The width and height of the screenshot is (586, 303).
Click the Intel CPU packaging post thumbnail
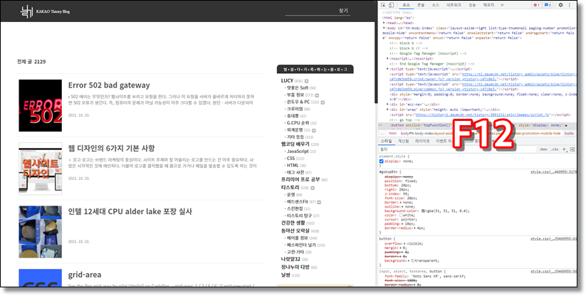(x=41, y=232)
